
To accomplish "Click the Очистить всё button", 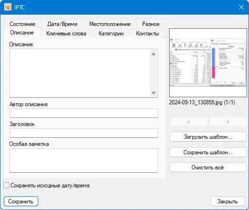I will coord(208,168).
